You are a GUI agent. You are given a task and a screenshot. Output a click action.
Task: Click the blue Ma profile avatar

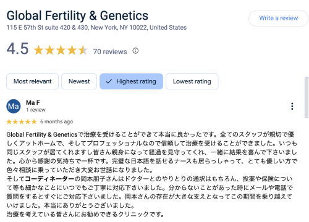pos(14,106)
